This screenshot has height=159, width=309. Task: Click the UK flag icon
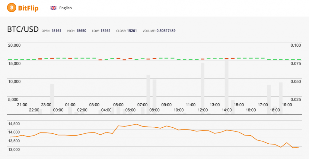pos(53,8)
